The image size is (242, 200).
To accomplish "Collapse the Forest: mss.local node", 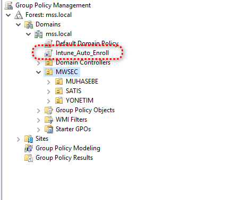I will coord(8,15).
